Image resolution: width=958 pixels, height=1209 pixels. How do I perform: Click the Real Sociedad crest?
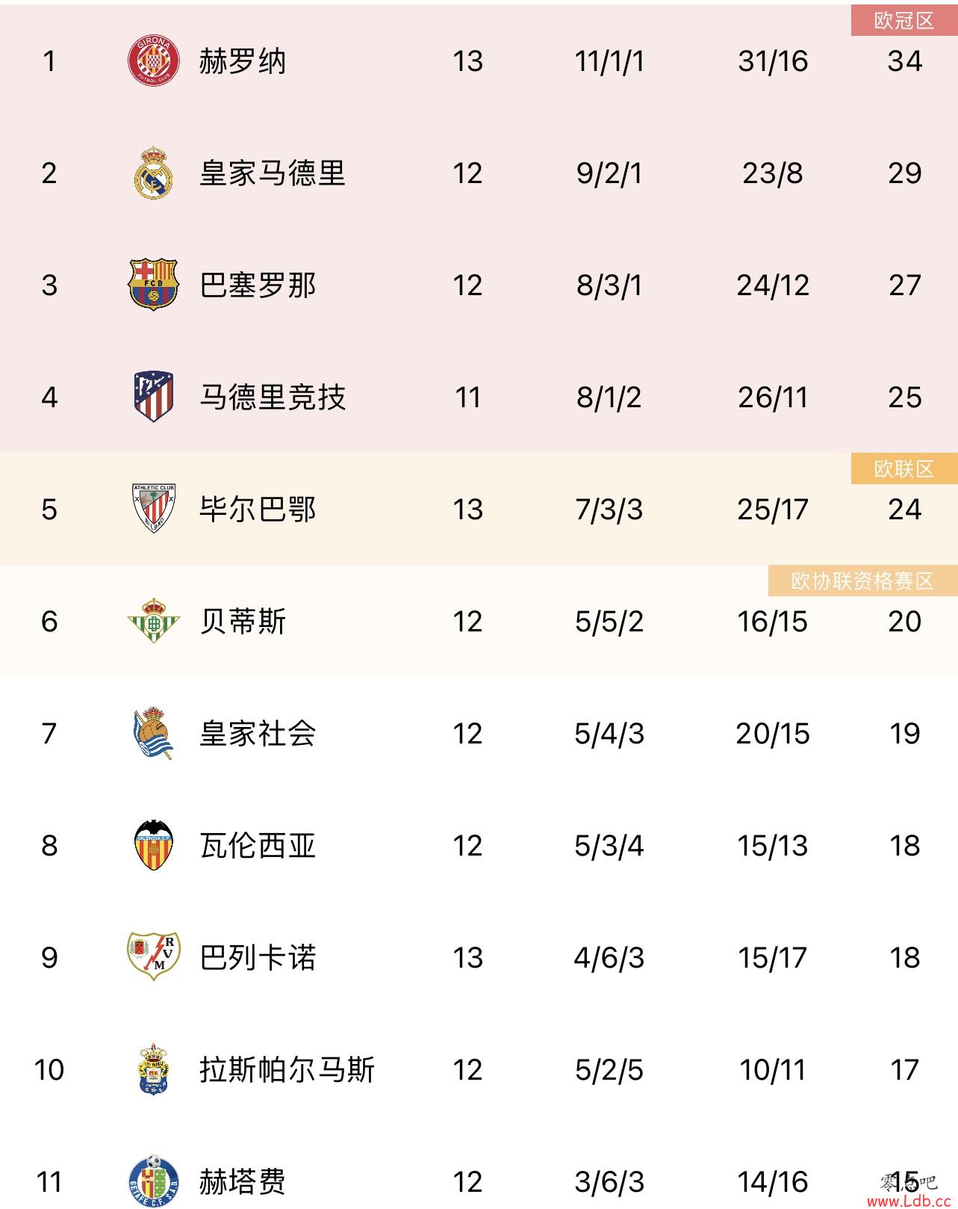(x=153, y=733)
